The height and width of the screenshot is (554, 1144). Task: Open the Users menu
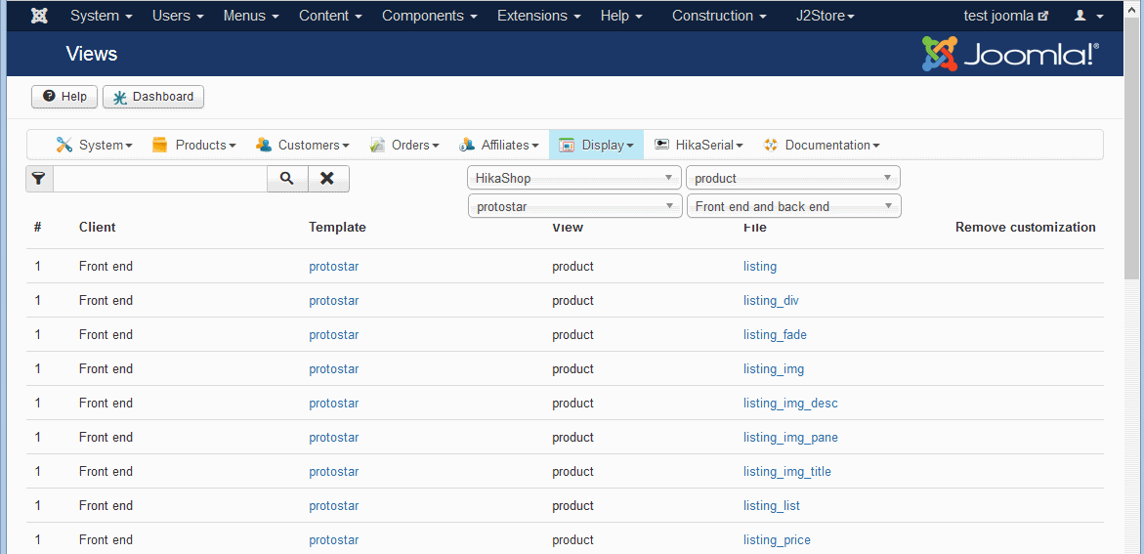[x=177, y=16]
